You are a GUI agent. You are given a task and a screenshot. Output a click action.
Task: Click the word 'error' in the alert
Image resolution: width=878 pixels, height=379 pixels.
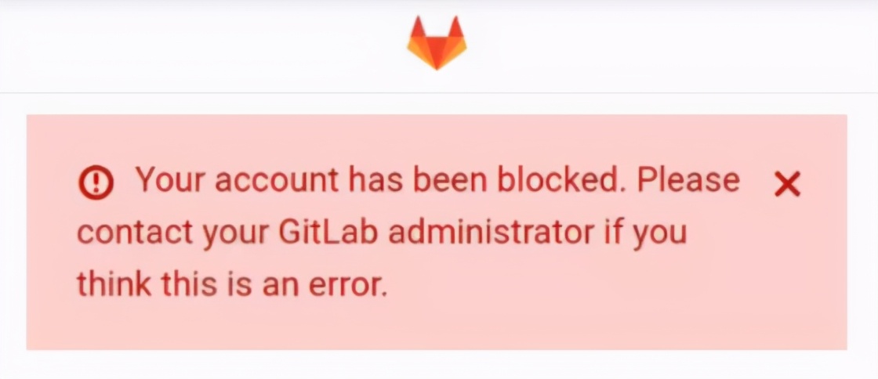(x=348, y=284)
